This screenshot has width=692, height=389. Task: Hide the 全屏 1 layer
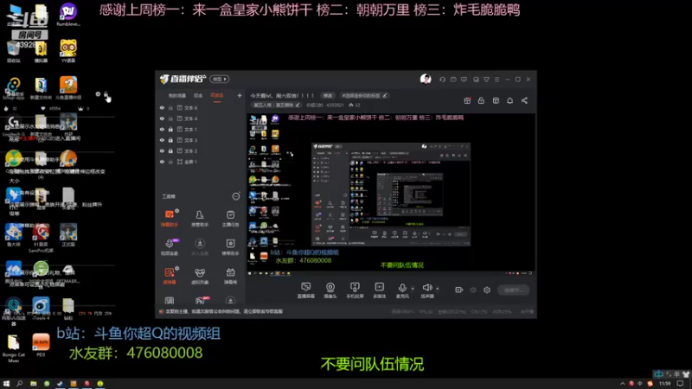click(162, 162)
